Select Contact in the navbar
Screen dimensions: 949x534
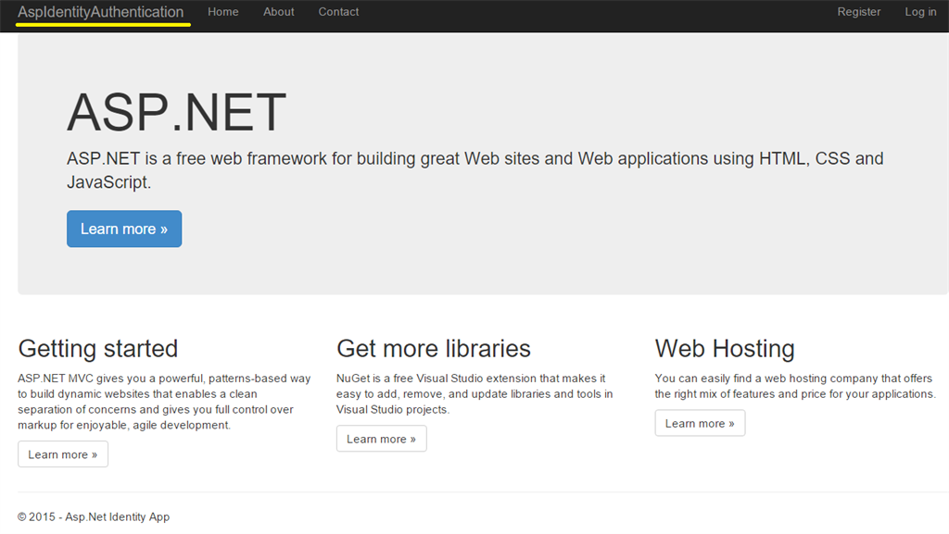click(x=338, y=12)
